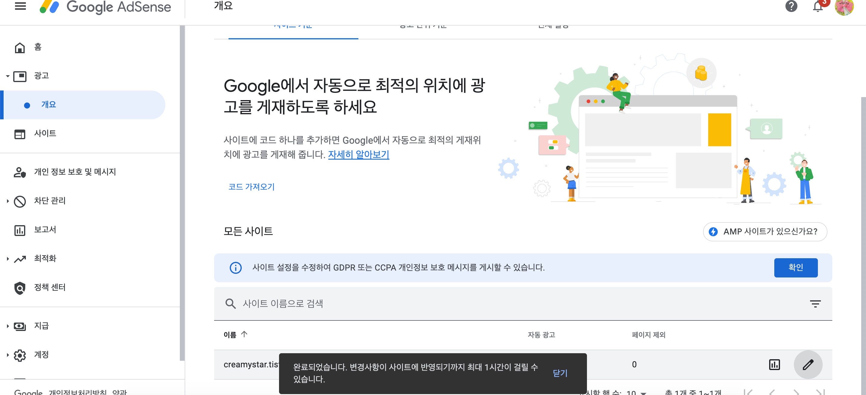
Task: Click the Google AdSense logo
Action: click(x=105, y=7)
